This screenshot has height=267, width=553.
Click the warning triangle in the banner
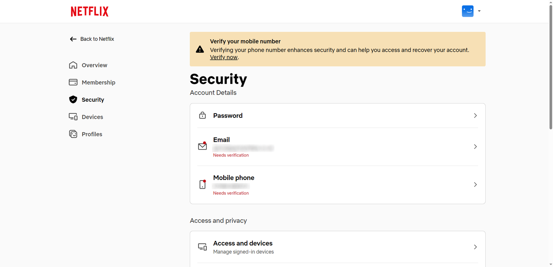tap(200, 49)
